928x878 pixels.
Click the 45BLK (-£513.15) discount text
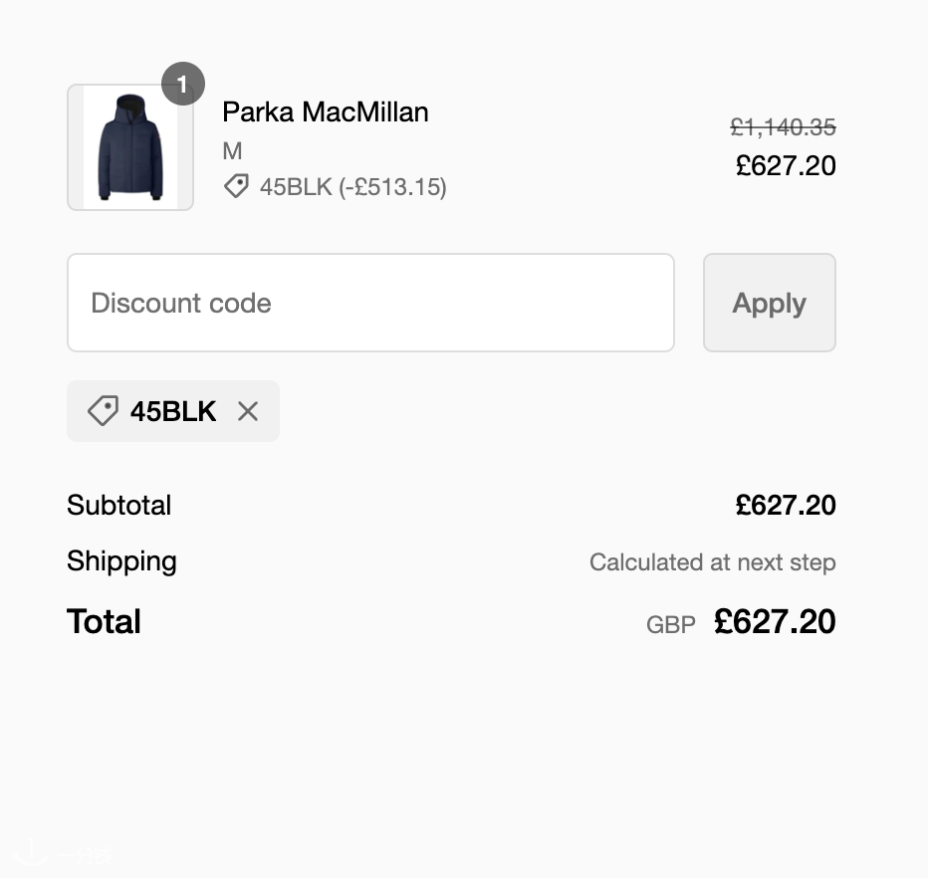[x=352, y=186]
